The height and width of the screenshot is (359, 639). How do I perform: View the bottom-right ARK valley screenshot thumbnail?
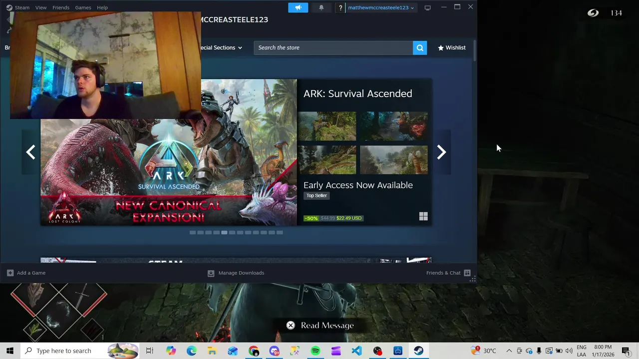[x=394, y=160]
